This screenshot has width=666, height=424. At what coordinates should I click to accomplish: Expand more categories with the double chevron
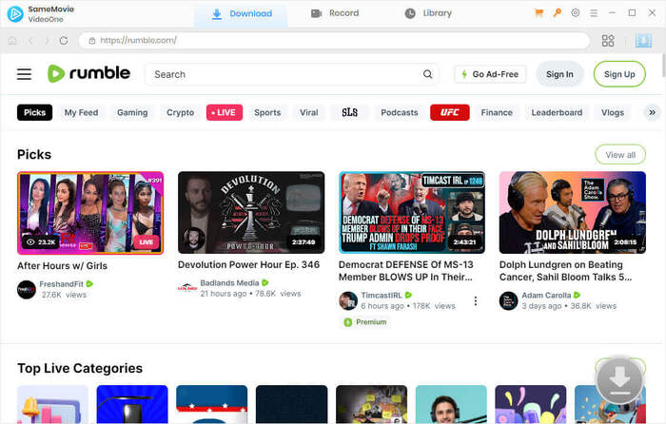(x=652, y=112)
